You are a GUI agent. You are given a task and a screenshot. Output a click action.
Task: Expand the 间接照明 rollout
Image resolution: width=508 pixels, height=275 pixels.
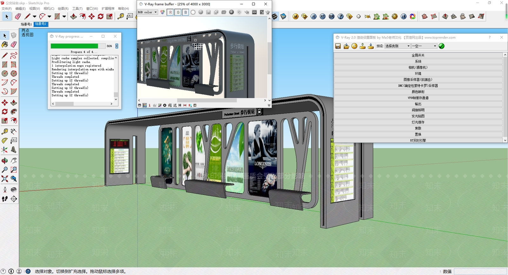click(418, 110)
